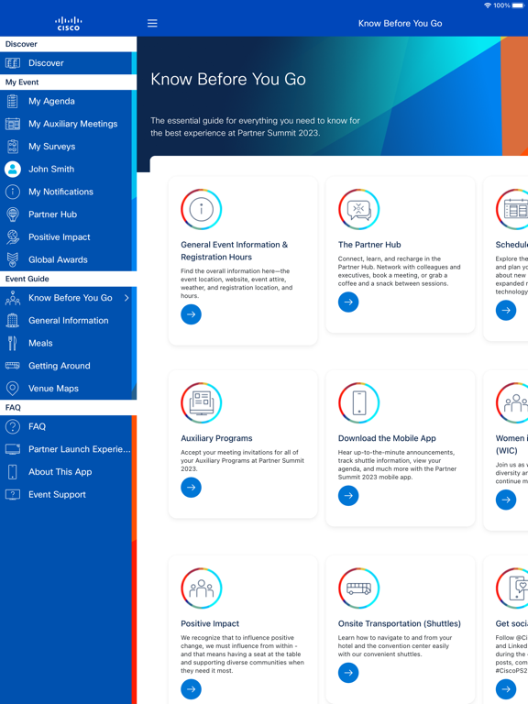Click "Onsite Transportation (Shuttles)" card title

click(x=400, y=623)
